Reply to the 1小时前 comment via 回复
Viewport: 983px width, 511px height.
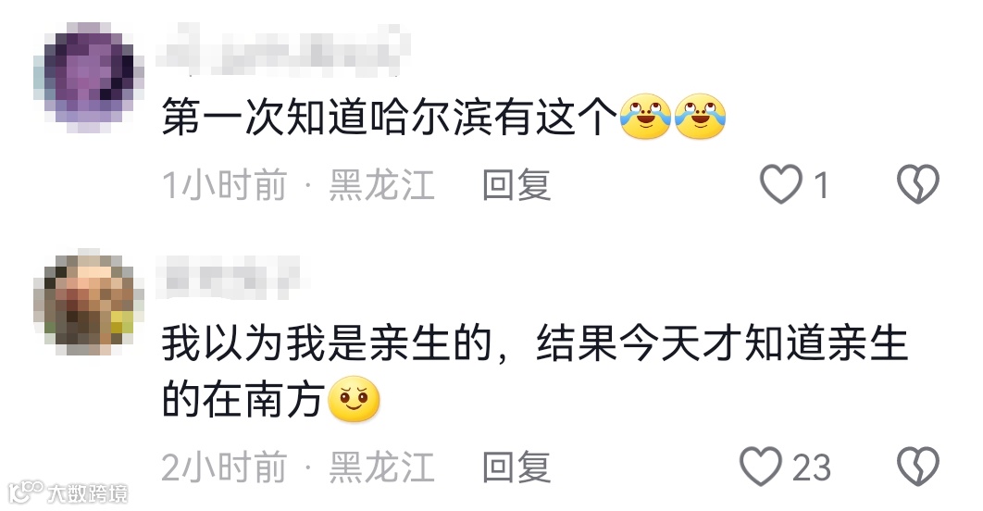pyautogui.click(x=516, y=185)
